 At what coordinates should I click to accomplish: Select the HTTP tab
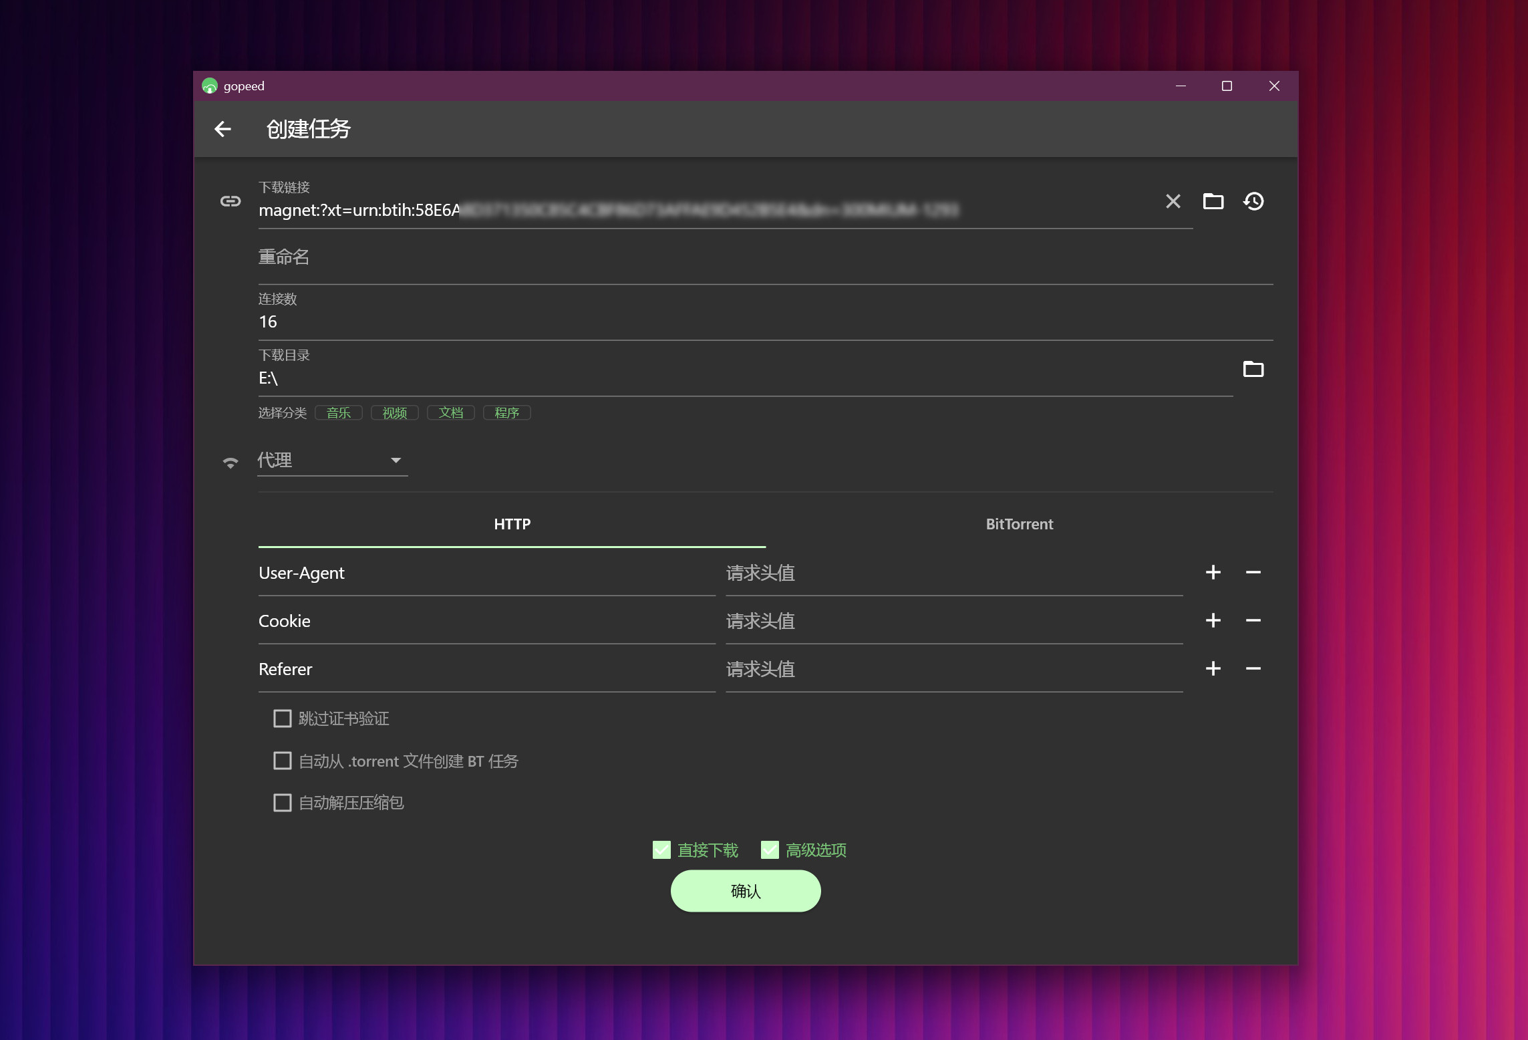[x=512, y=525]
